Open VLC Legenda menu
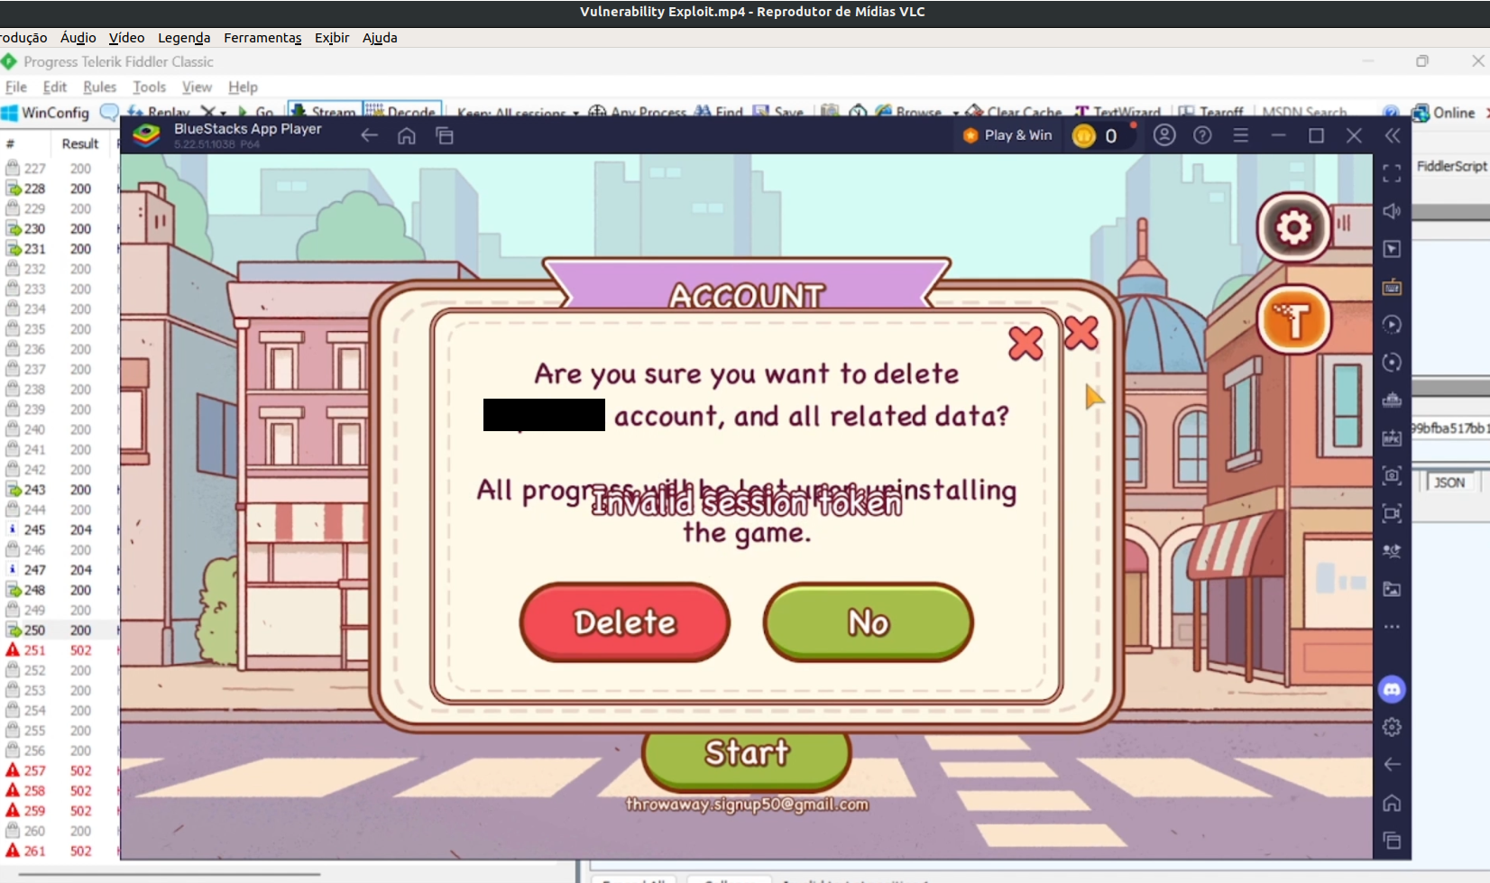This screenshot has height=883, width=1490. point(184,37)
